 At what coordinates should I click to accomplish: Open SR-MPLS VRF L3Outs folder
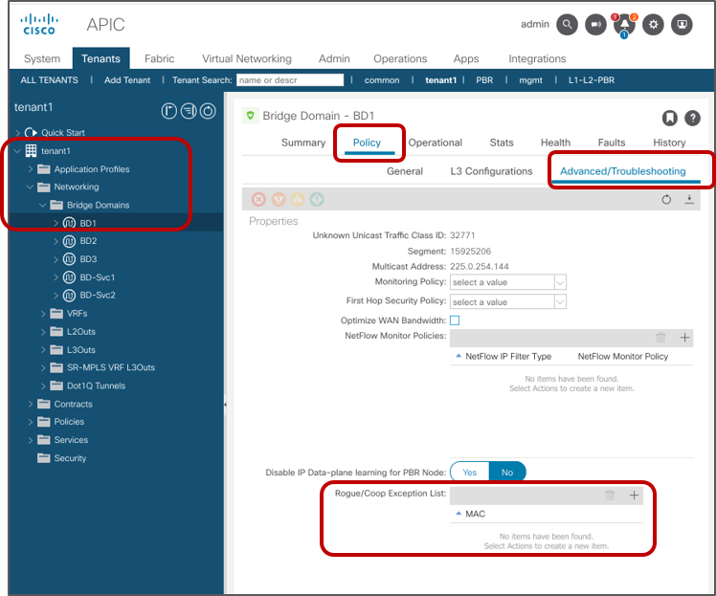110,367
